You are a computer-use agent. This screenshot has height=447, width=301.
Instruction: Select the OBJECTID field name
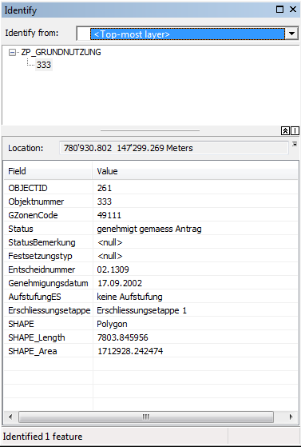click(28, 188)
